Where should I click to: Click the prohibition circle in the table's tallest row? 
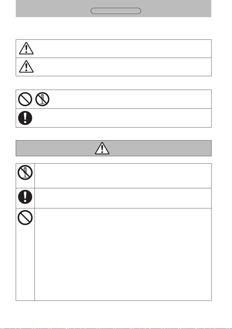coord(25,217)
